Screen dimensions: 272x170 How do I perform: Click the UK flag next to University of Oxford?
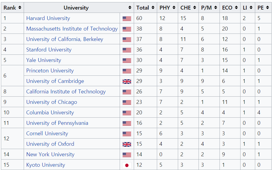127,144
